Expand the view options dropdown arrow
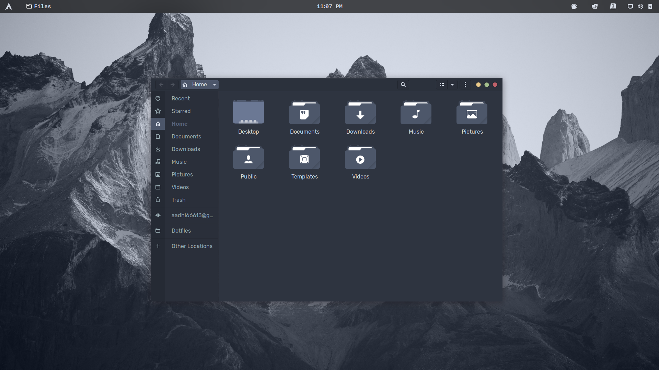Image resolution: width=659 pixels, height=370 pixels. click(x=452, y=85)
